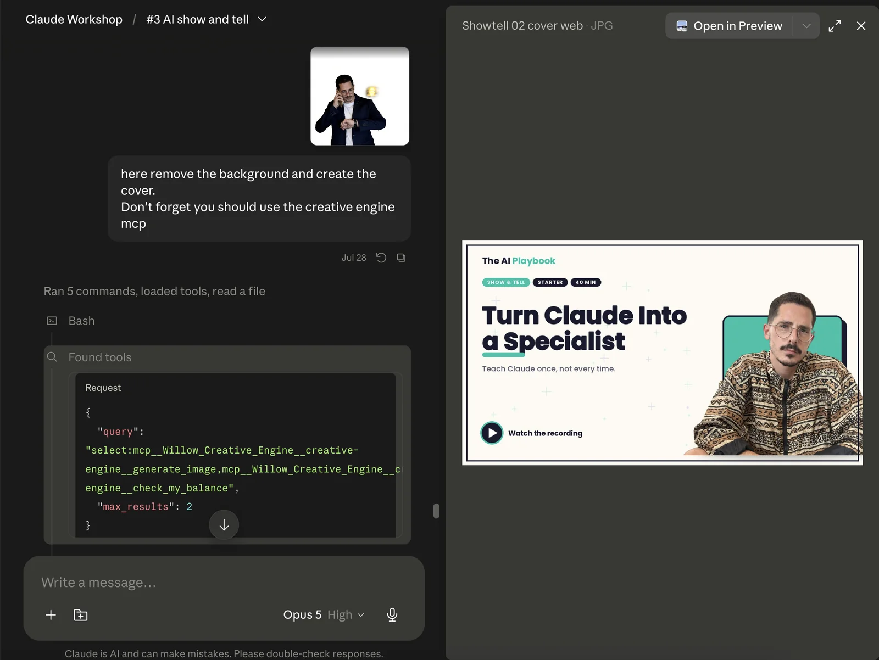Click the 'Request' label in the tool block
This screenshot has width=879, height=660.
pyautogui.click(x=103, y=388)
